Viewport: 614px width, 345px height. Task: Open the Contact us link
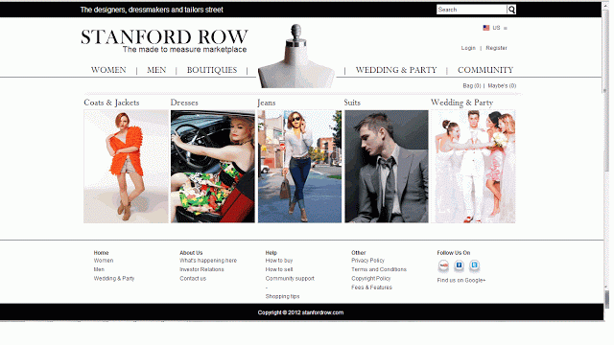[x=193, y=279]
